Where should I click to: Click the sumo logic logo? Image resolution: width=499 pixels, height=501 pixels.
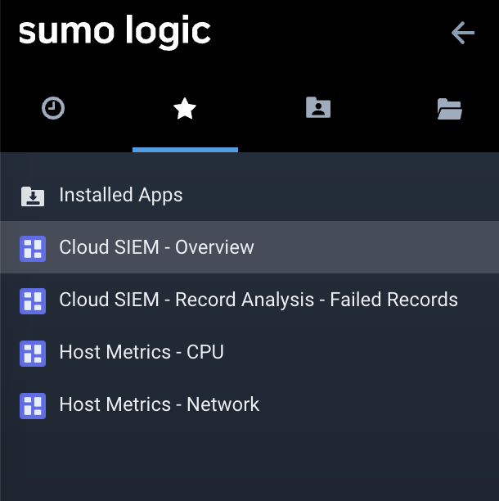115,31
